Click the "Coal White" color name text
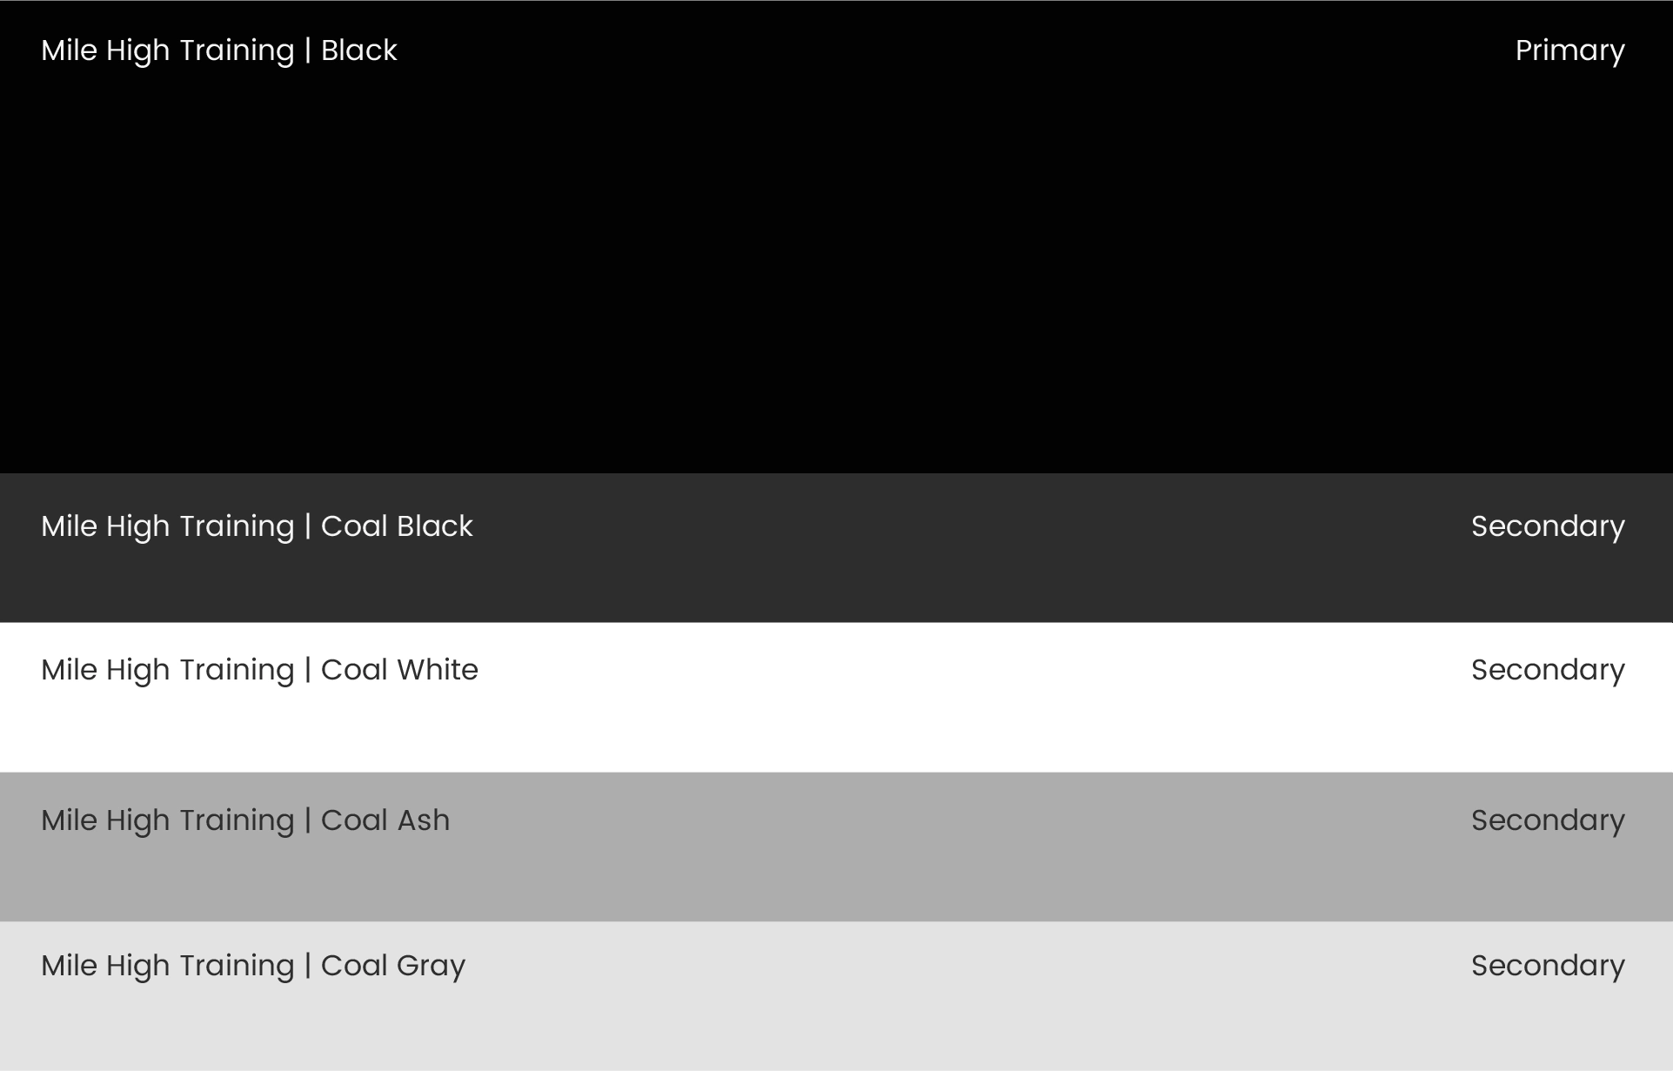 pos(399,670)
